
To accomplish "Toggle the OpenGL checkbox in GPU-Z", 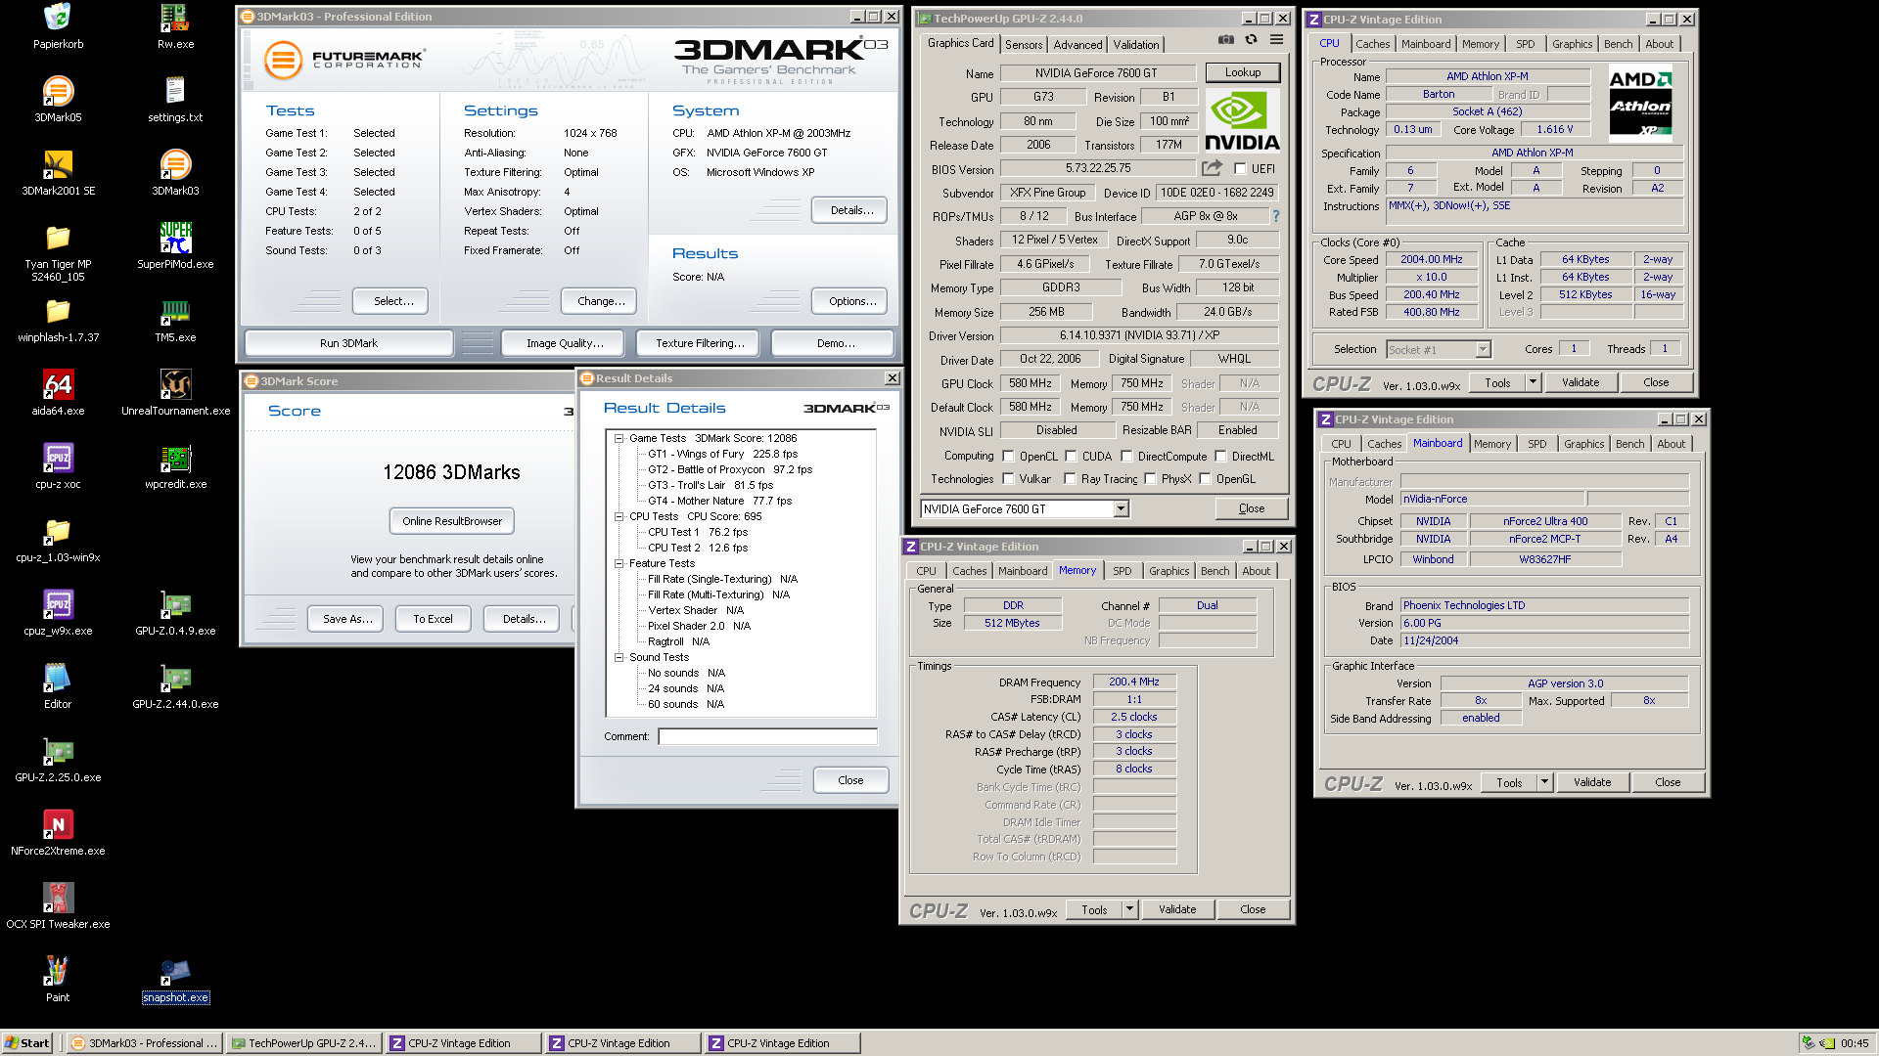I will click(1205, 479).
